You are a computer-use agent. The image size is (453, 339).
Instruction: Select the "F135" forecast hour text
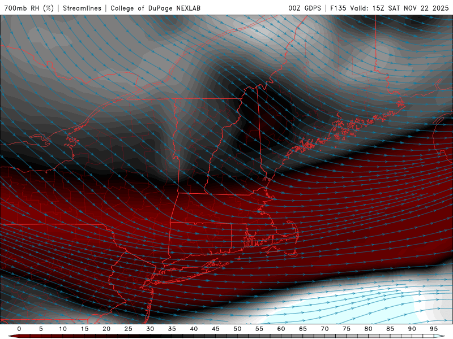click(x=338, y=8)
